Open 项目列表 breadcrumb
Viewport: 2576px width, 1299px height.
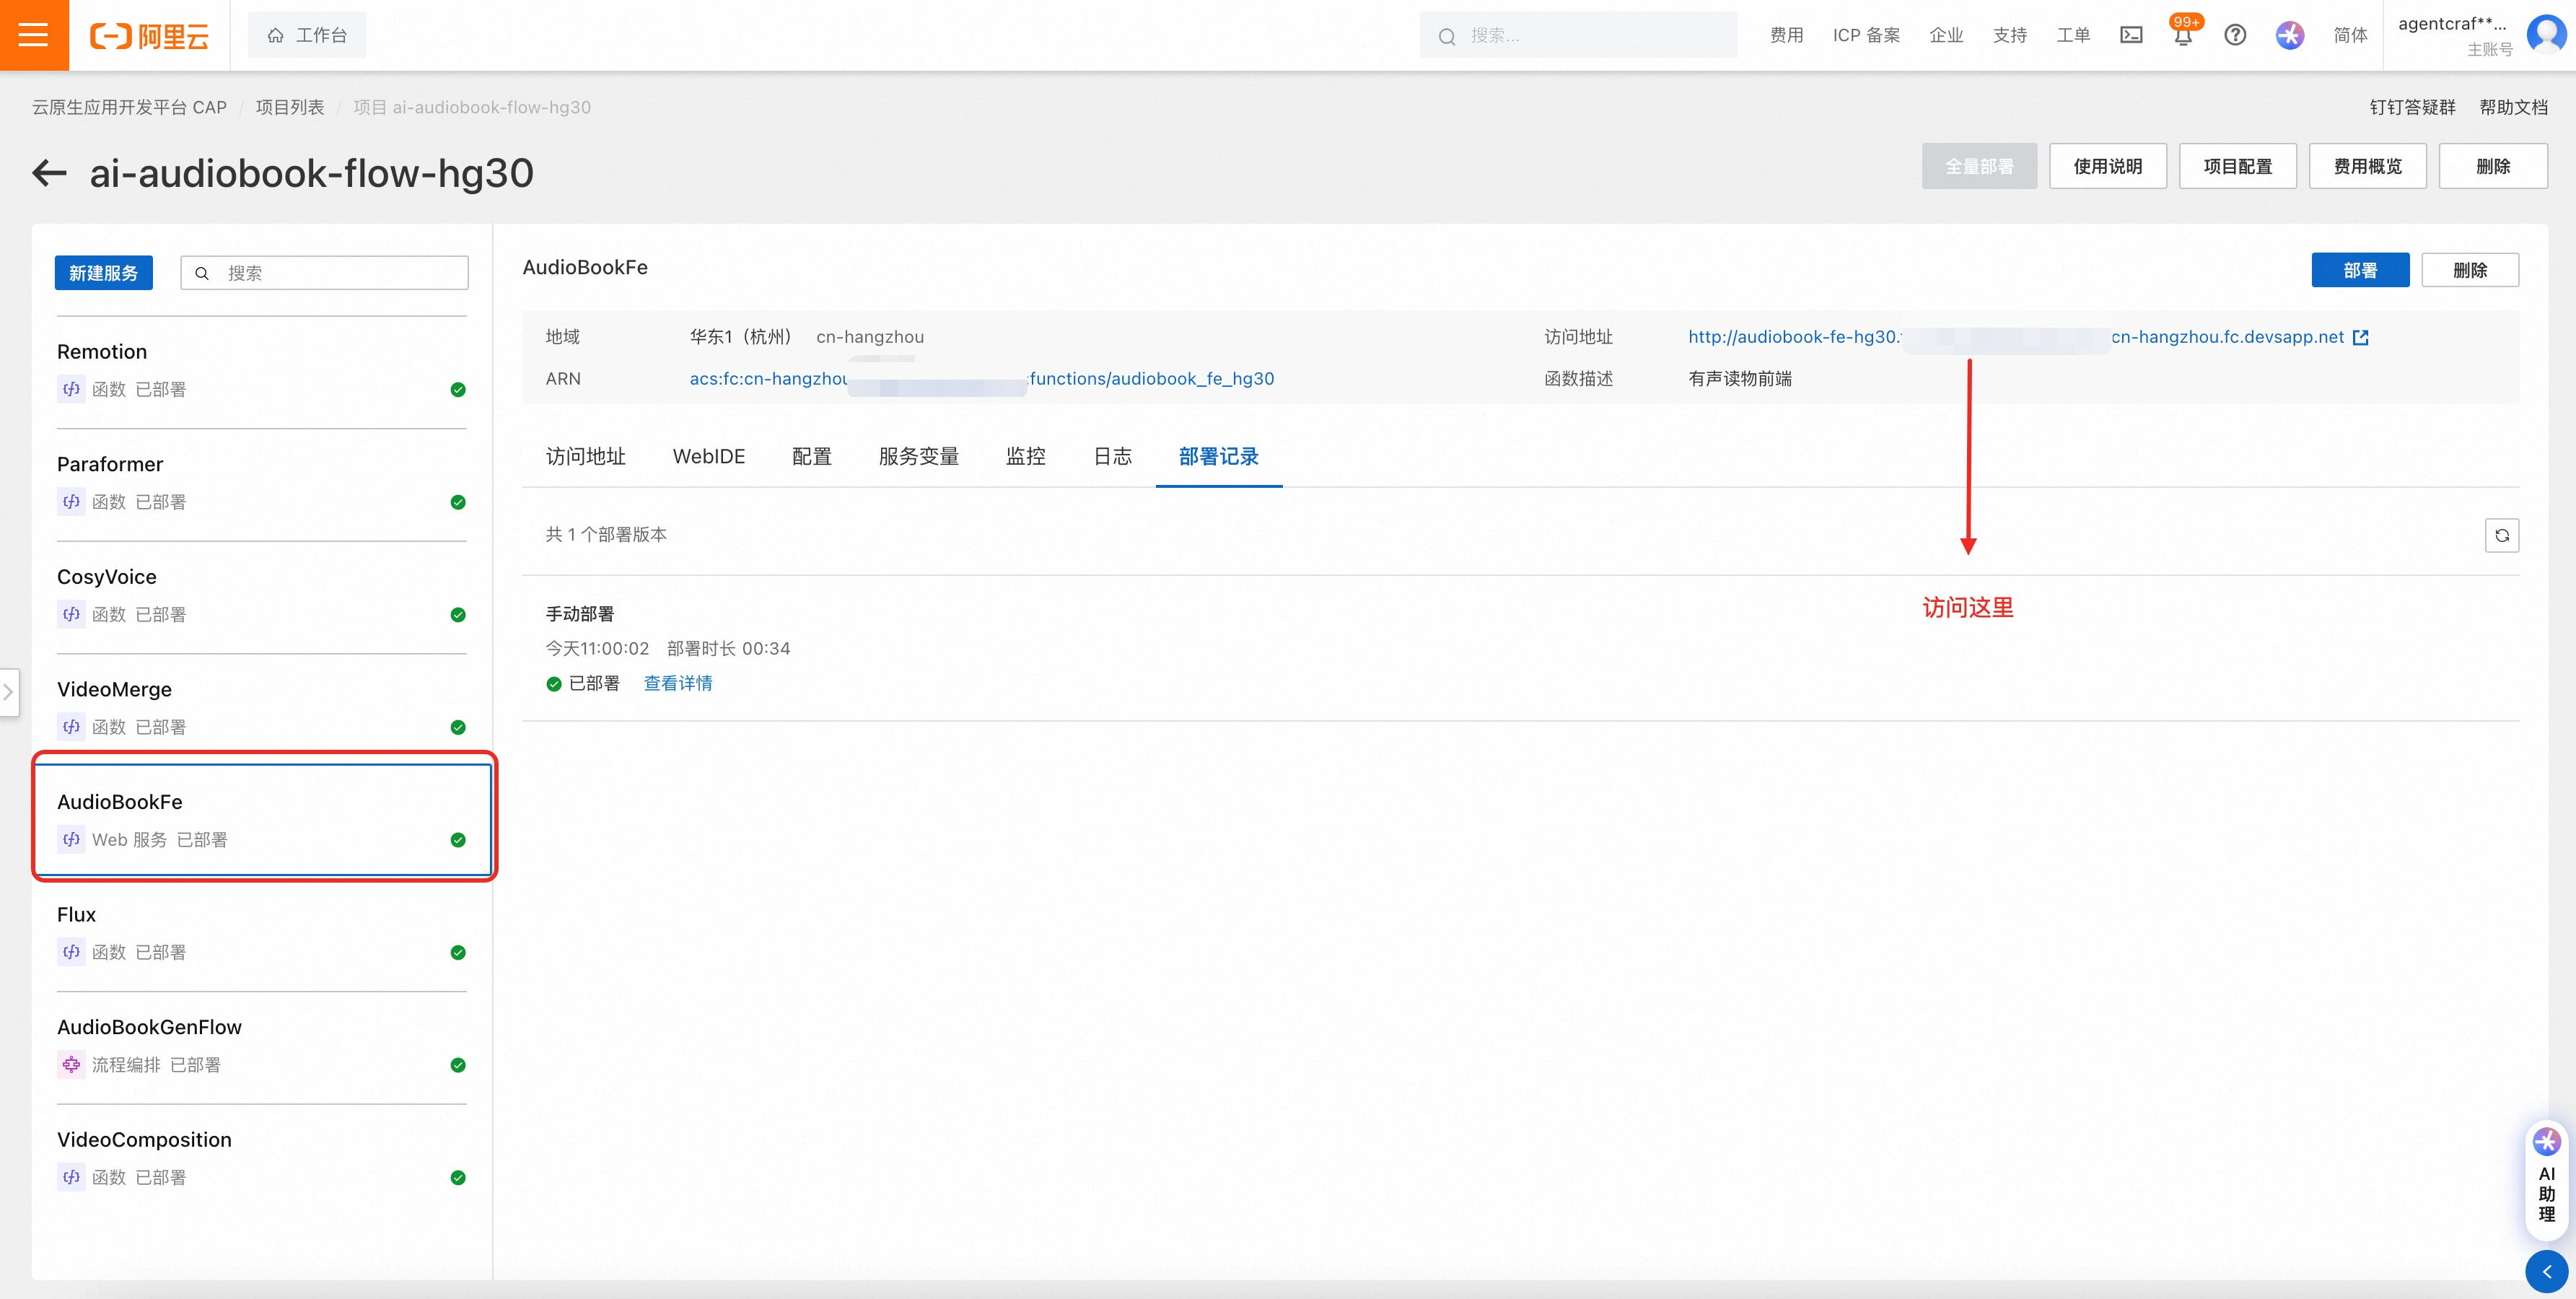coord(290,107)
